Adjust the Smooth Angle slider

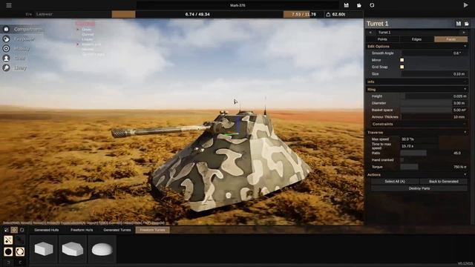(434, 53)
